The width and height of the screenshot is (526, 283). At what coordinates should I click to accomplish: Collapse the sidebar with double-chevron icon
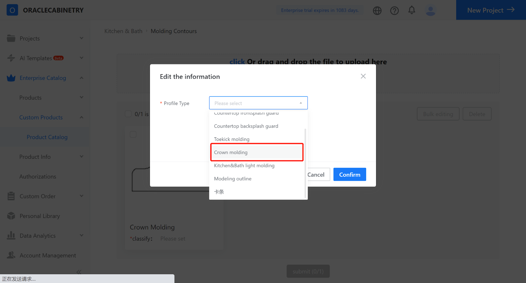click(x=79, y=272)
